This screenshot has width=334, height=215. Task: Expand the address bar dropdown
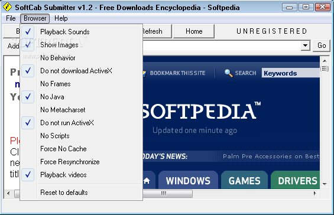305,45
